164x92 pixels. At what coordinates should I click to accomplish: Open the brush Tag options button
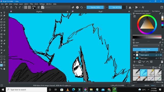pyautogui.click(x=155, y=68)
